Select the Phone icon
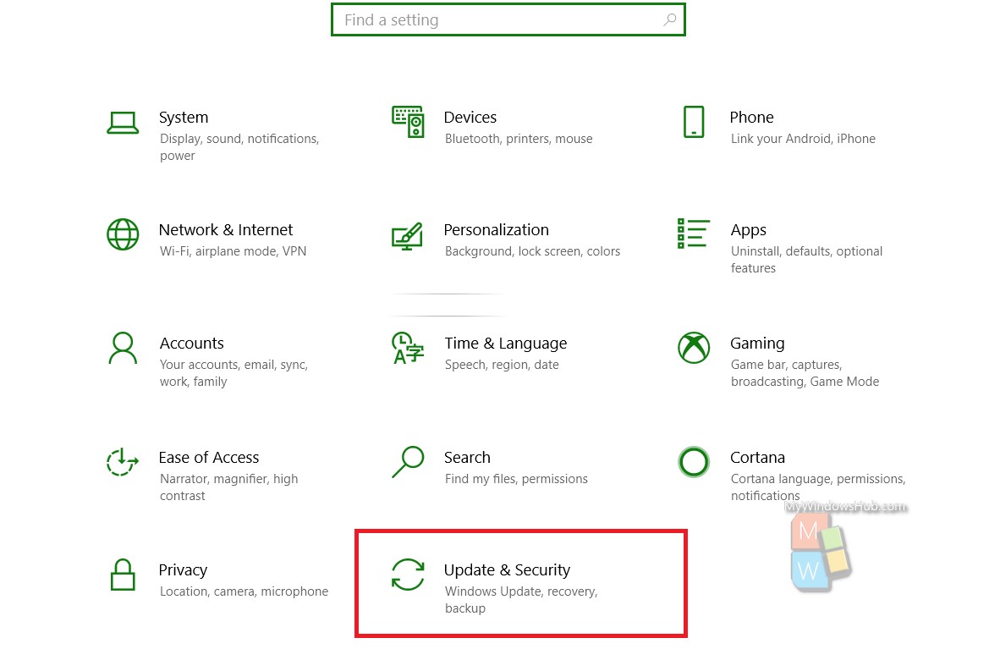 [x=694, y=122]
